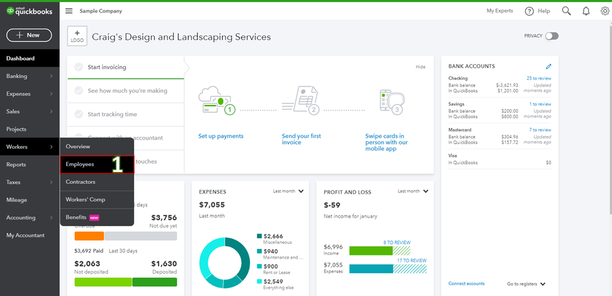Screen dimensions: 612x296
Task: Open the notifications bell icon
Action: 586,11
